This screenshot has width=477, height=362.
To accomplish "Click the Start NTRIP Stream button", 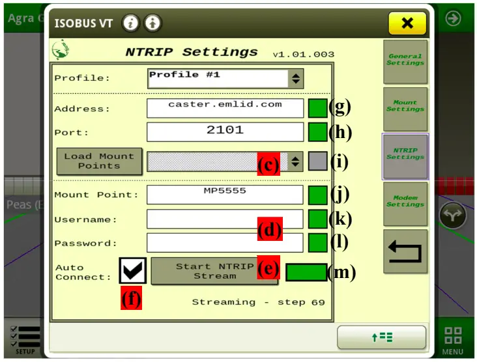I will click(x=215, y=271).
